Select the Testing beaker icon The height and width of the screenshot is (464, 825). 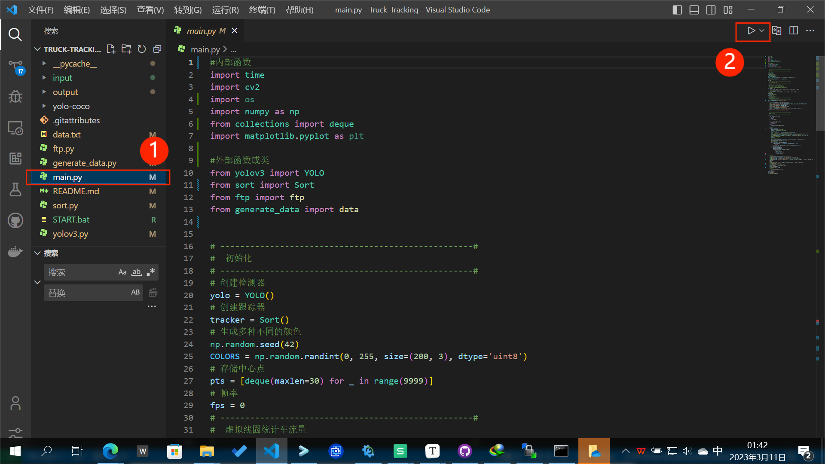[x=15, y=190]
